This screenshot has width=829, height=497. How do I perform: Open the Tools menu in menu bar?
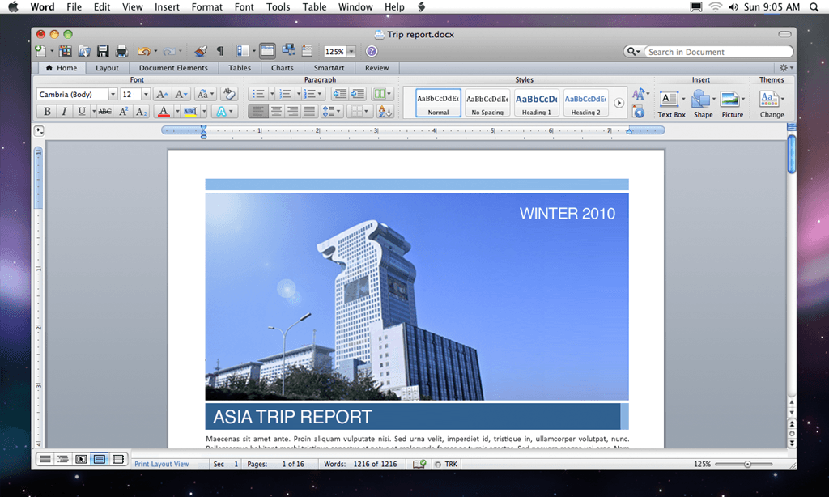(278, 6)
